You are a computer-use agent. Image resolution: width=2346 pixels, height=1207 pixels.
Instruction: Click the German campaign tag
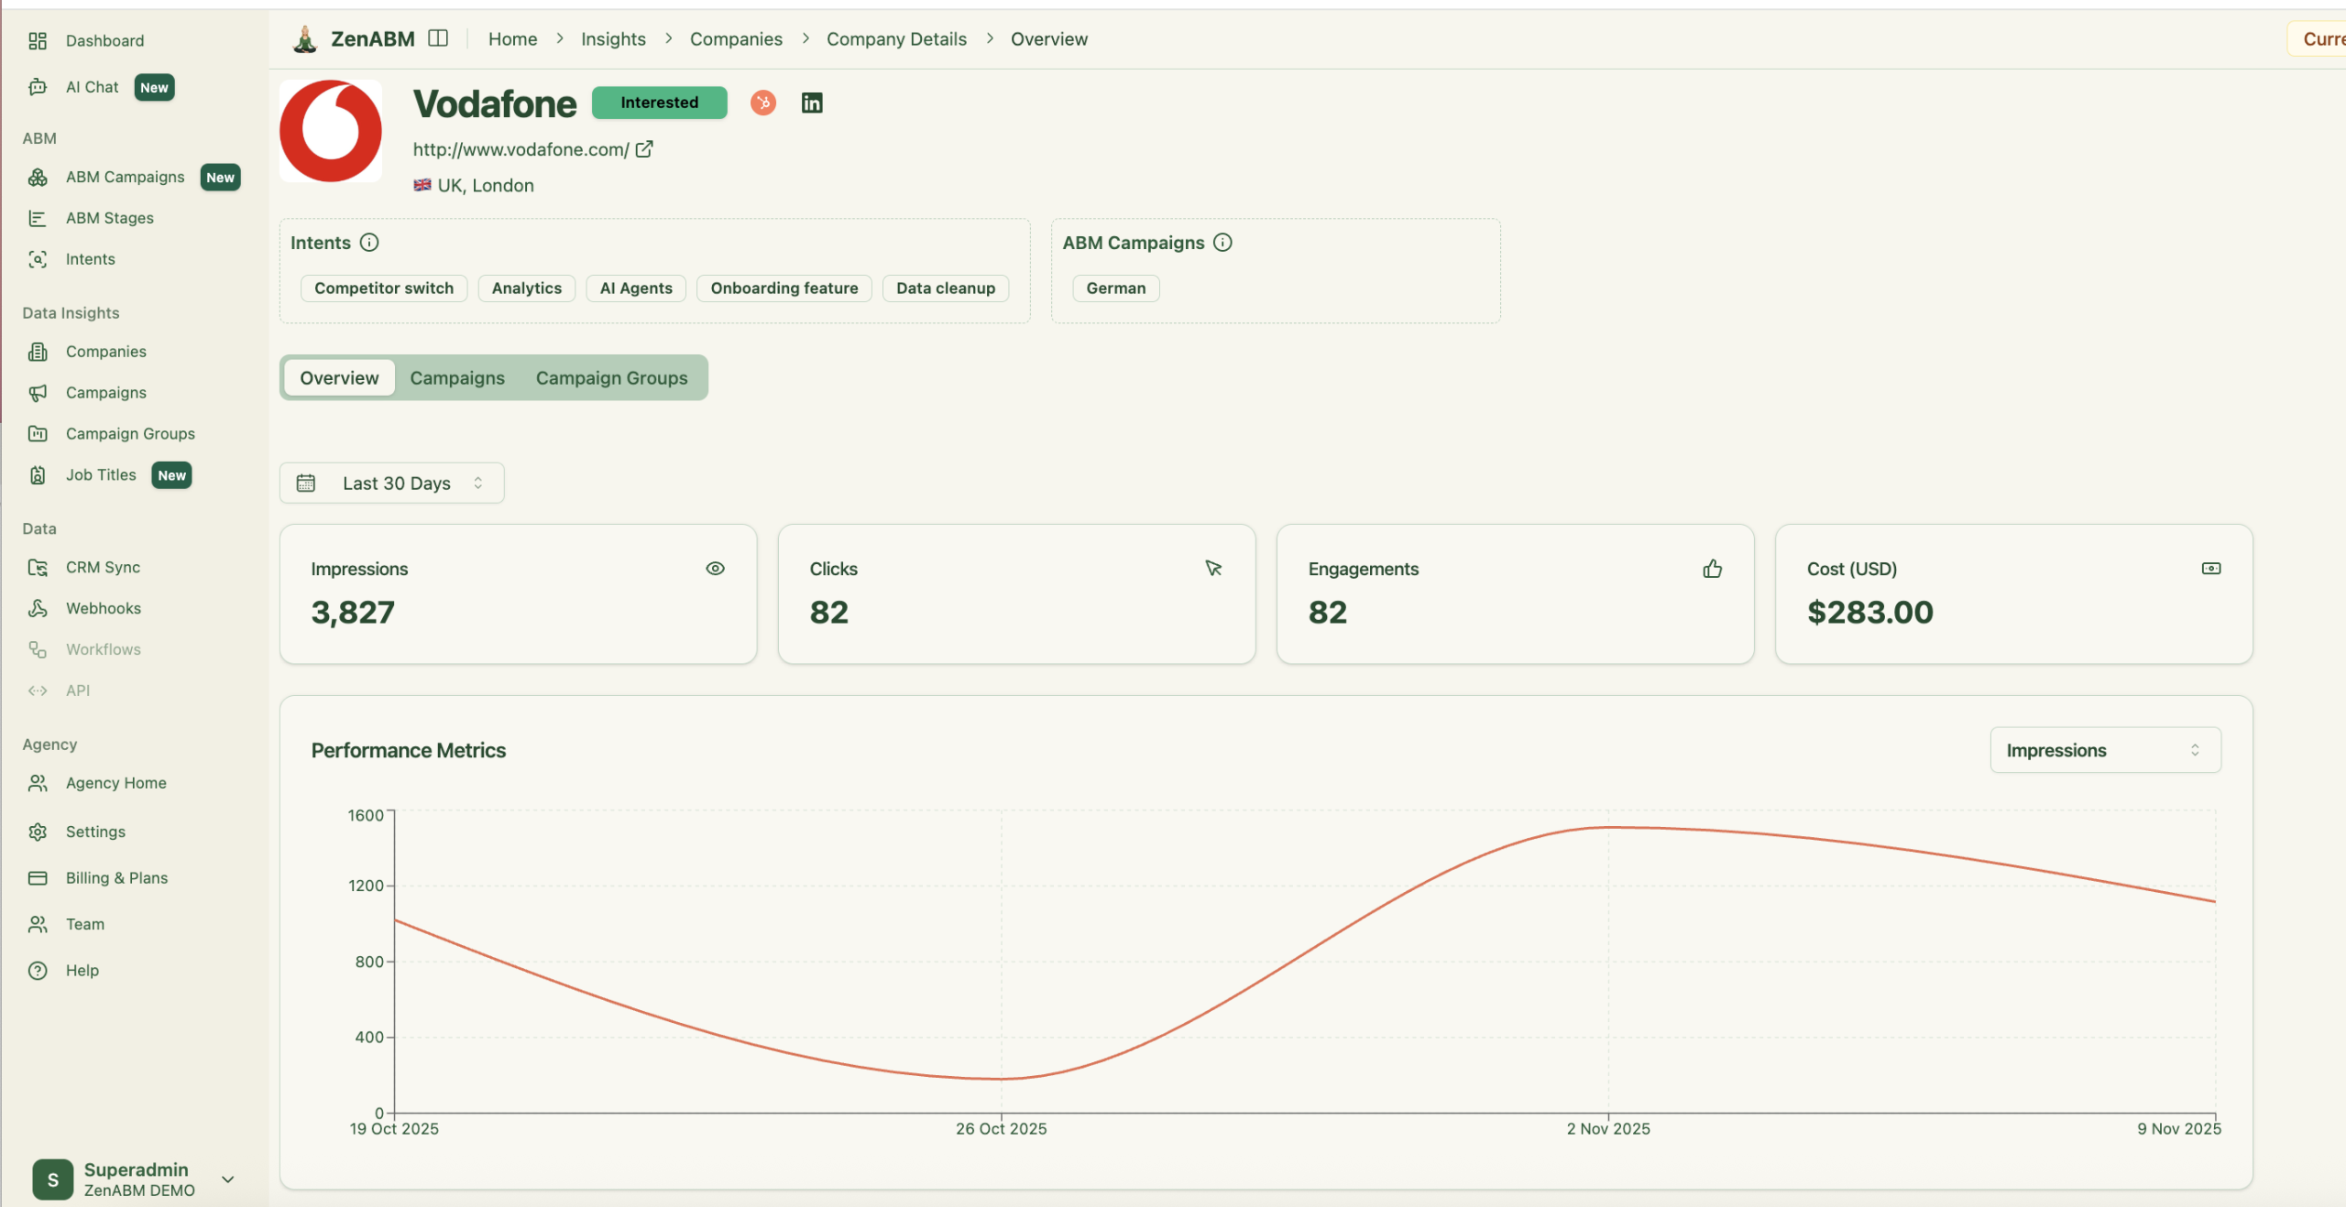pos(1114,288)
